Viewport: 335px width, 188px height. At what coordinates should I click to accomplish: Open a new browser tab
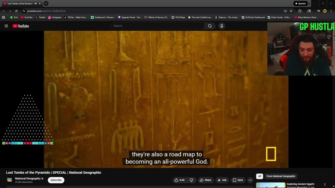[46, 3]
